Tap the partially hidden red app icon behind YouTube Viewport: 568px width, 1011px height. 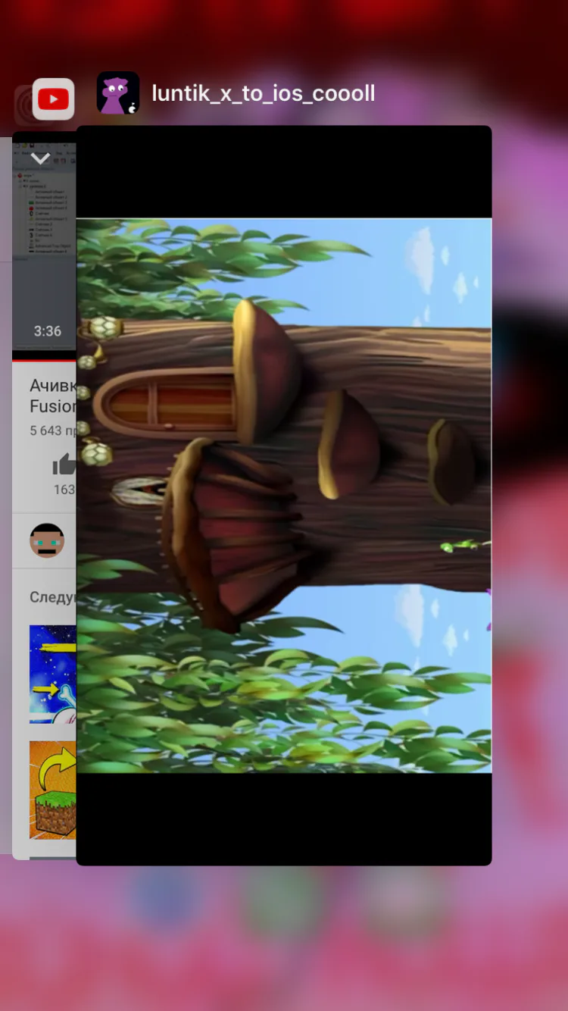(23, 105)
